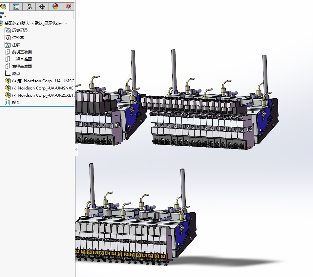Viewport: 313px width, 277px height.
Task: Open the DisplayManager appearance tab
Action: click(55, 6)
